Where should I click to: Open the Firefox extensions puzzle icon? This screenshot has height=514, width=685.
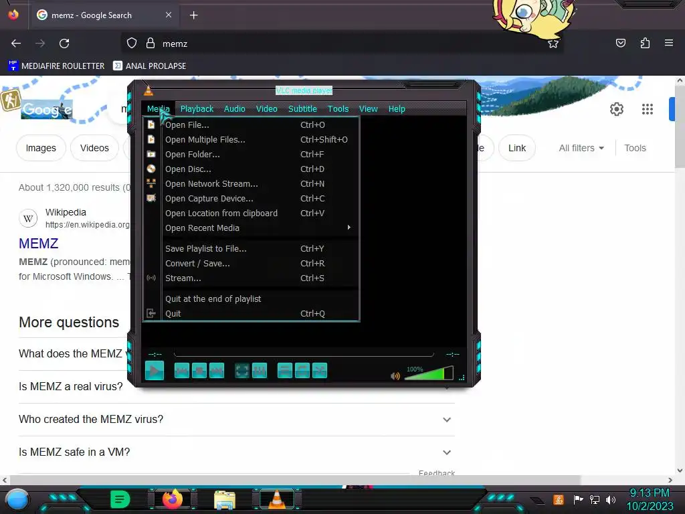pos(645,43)
